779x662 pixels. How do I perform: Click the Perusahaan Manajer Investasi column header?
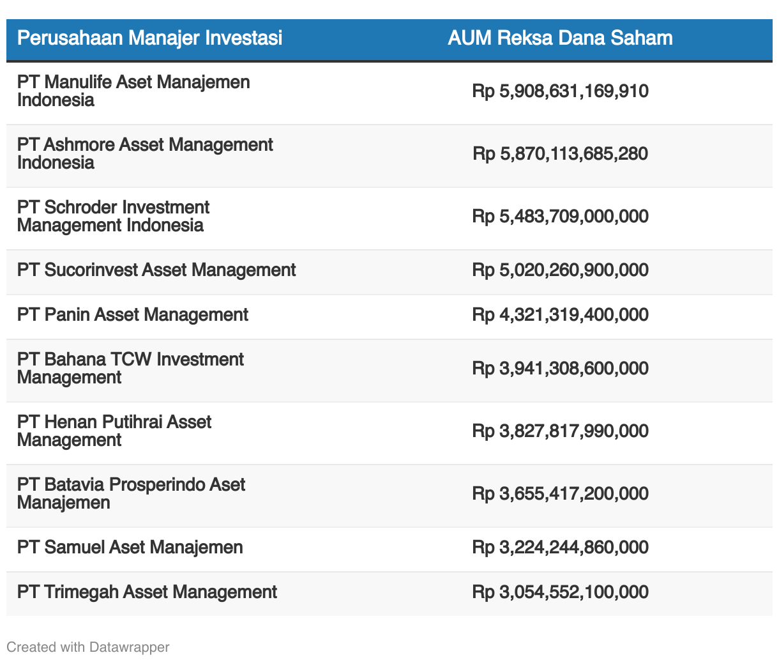point(149,38)
